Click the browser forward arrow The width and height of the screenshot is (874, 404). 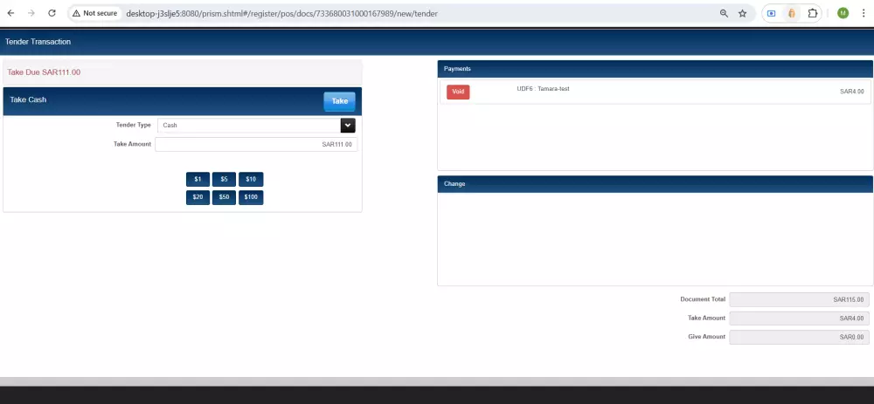(x=31, y=13)
